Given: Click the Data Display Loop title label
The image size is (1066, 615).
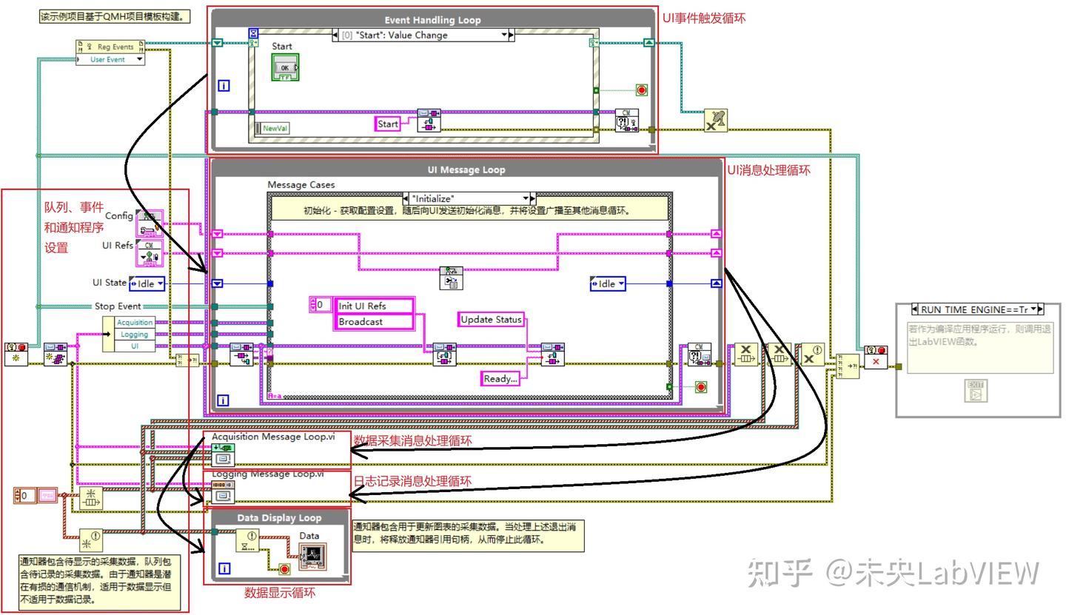Looking at the screenshot, I should [280, 518].
